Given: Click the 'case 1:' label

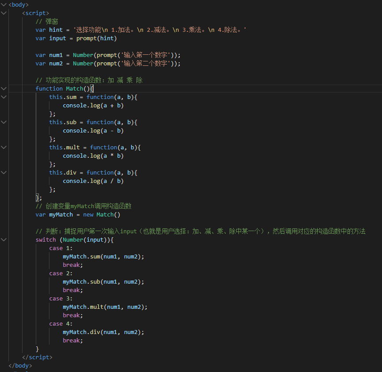Looking at the screenshot, I should (61, 248).
